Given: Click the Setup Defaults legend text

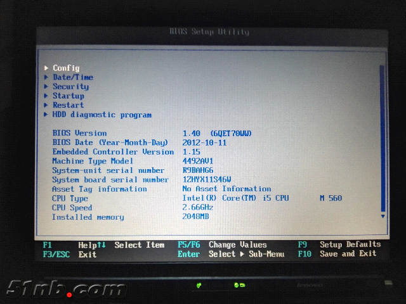Looking at the screenshot, I should 350,244.
